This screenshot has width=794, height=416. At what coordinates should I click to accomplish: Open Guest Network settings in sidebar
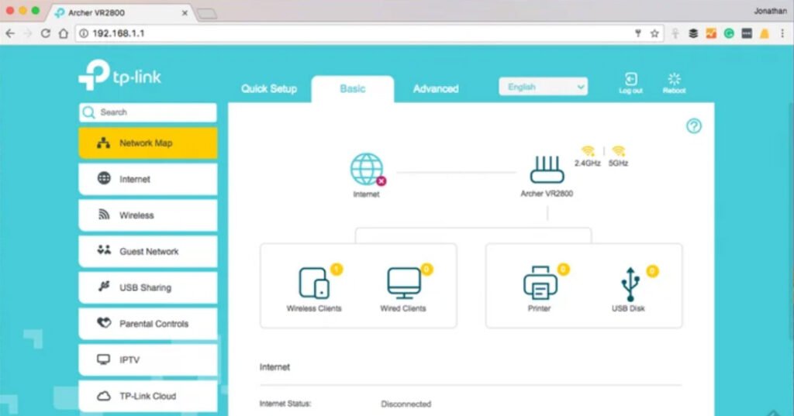(x=147, y=252)
